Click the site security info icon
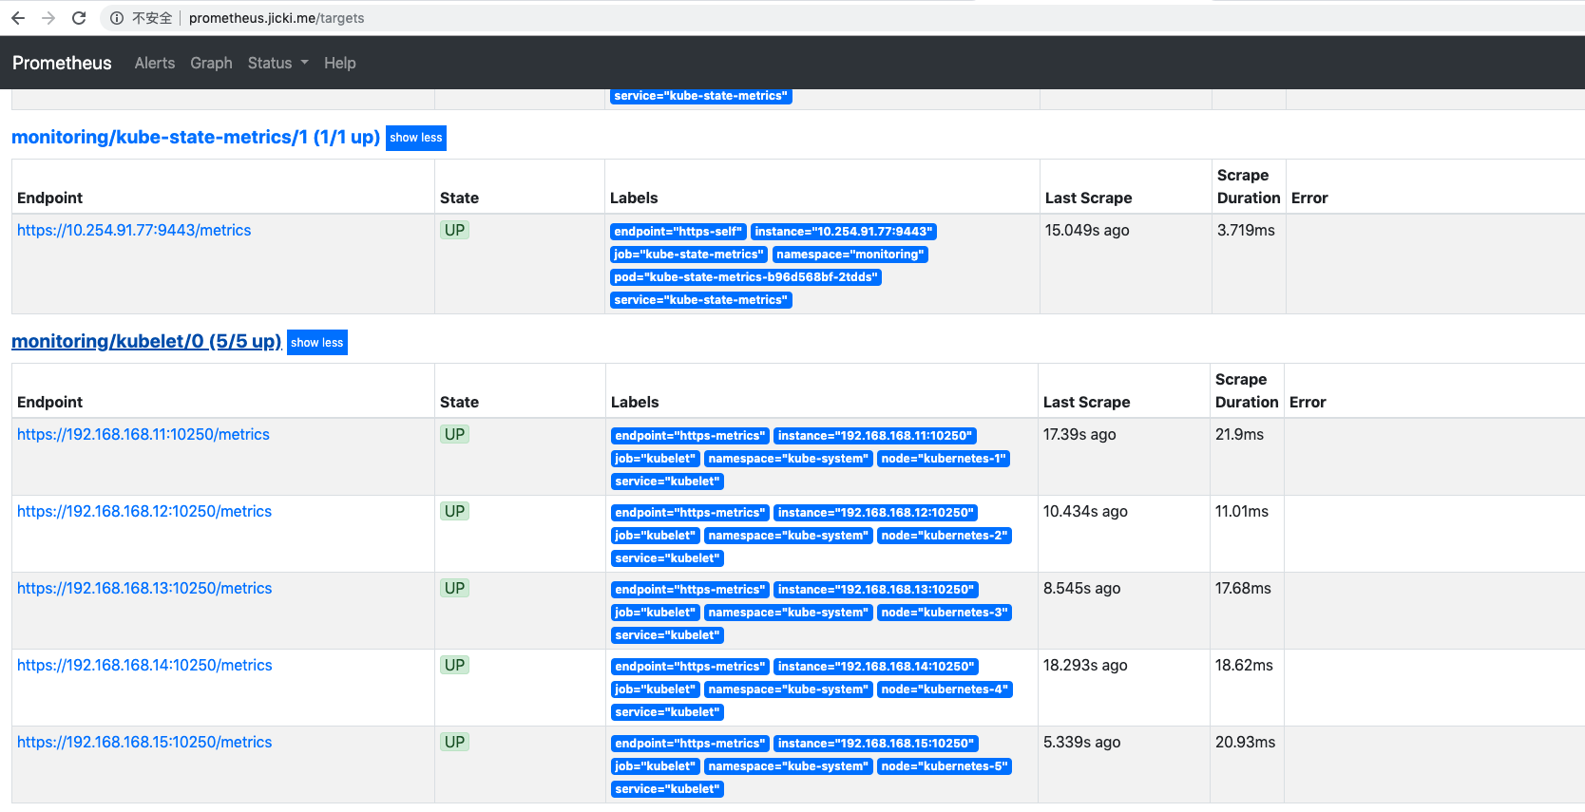The image size is (1585, 812). click(117, 18)
